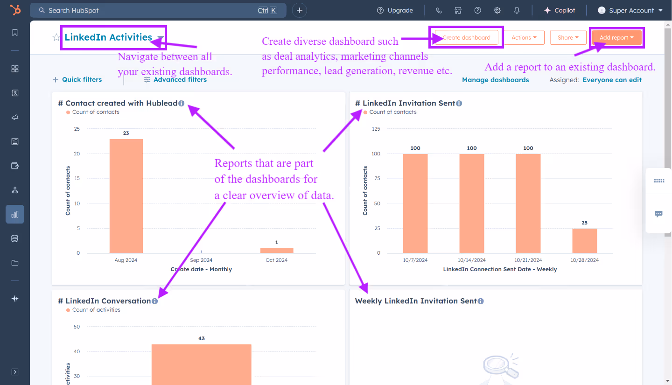Open the Marketplace icon in the navigation bar
Viewport: 672px width, 385px height.
pyautogui.click(x=458, y=10)
